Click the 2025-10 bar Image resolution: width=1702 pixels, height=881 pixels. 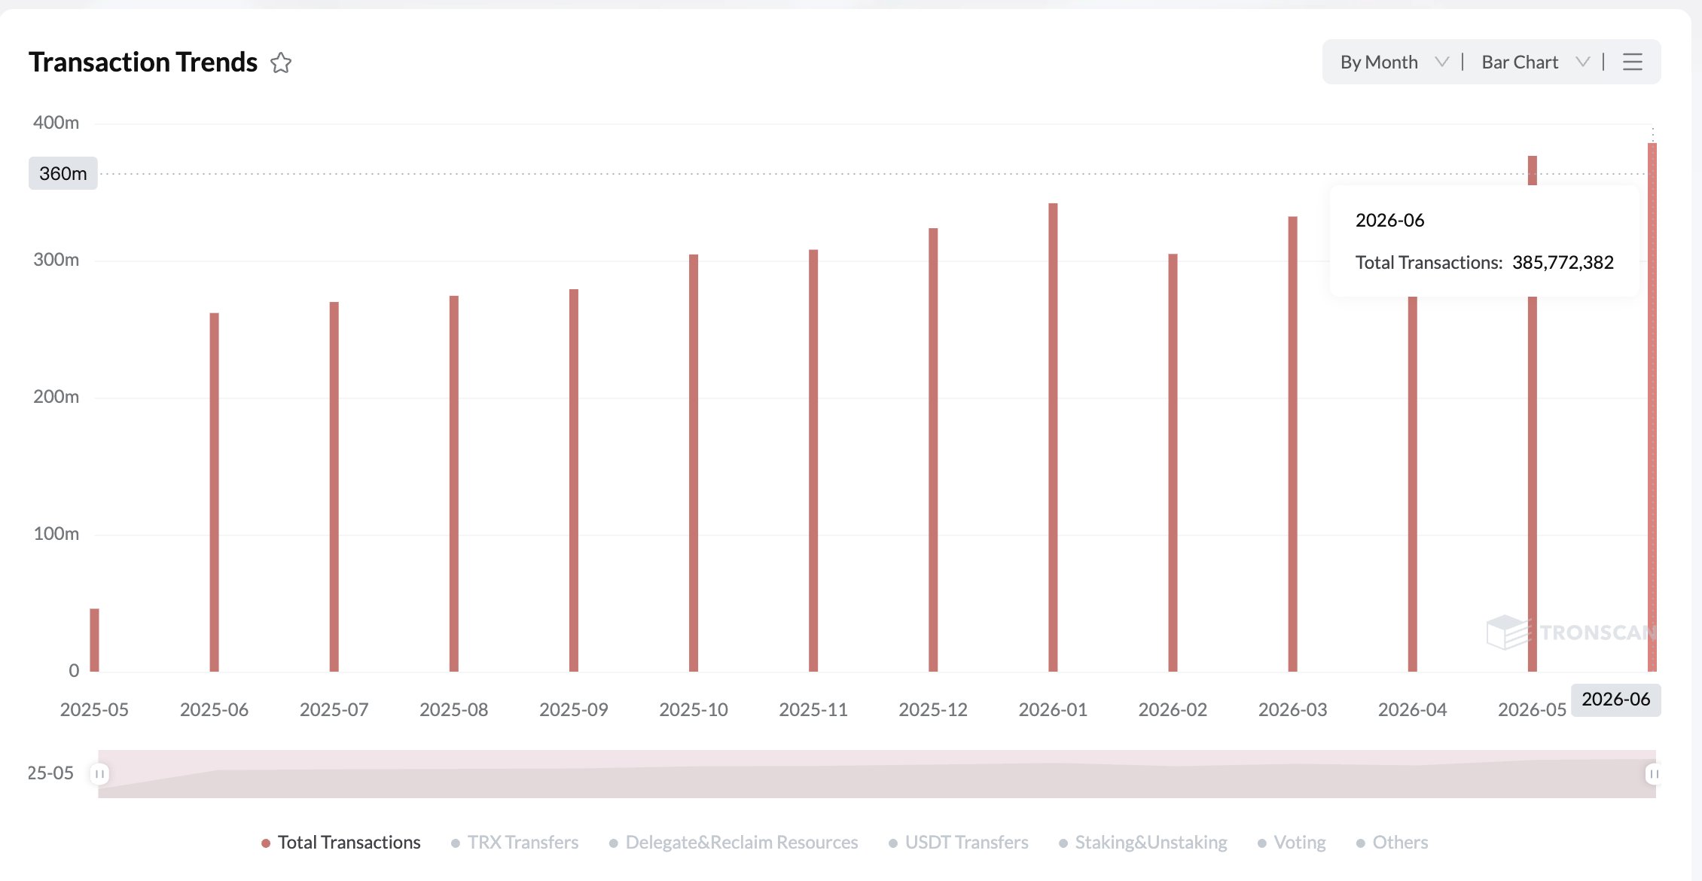(694, 463)
